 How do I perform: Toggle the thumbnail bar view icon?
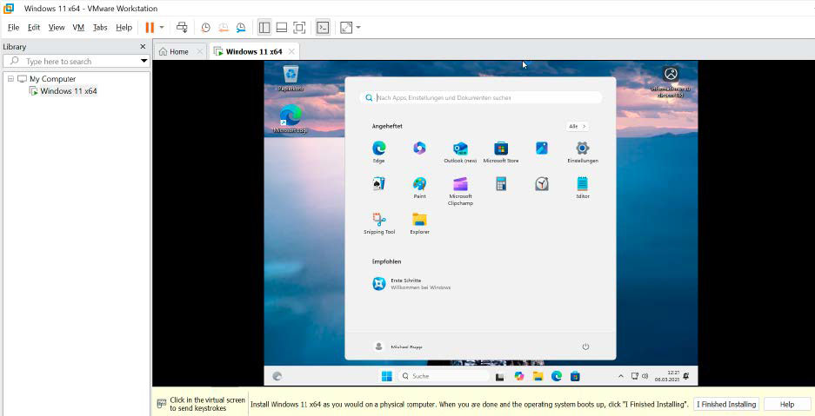click(281, 28)
